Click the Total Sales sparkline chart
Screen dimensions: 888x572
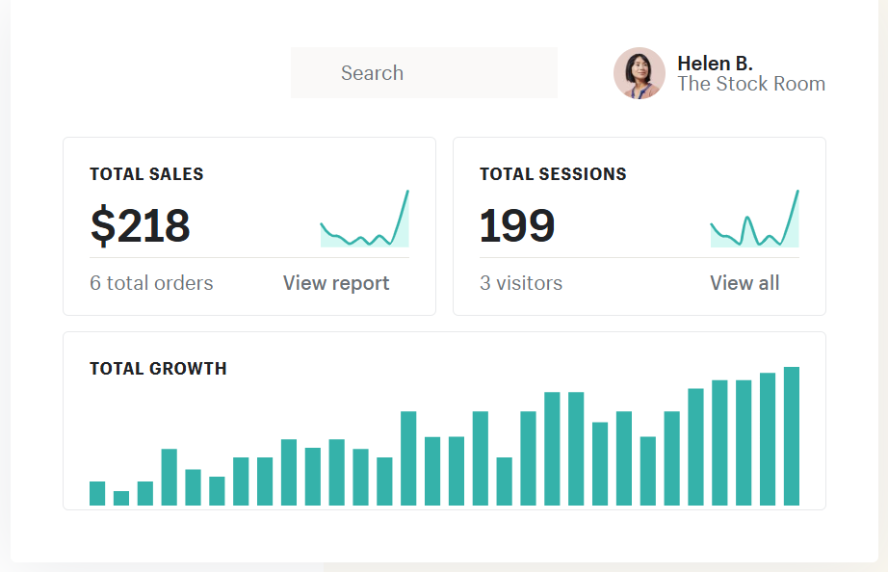pos(364,221)
